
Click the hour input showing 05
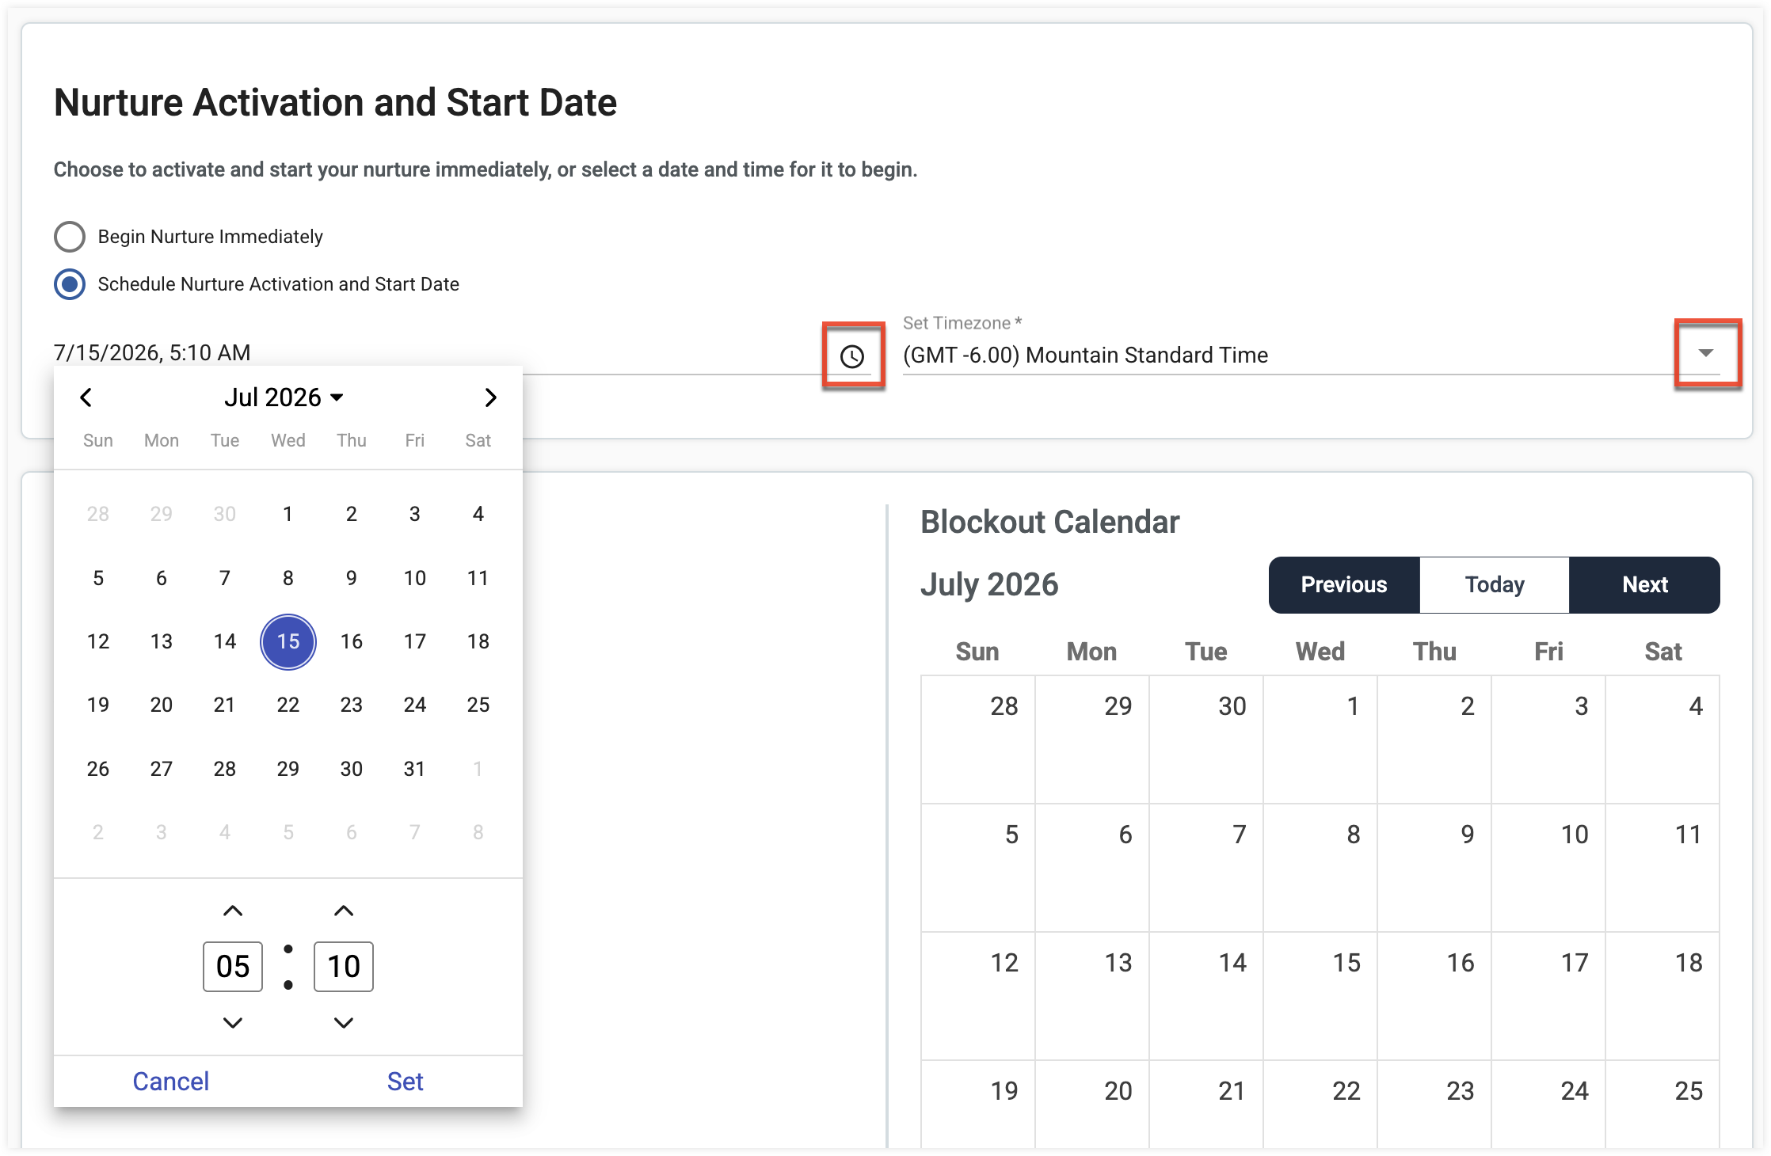(233, 967)
